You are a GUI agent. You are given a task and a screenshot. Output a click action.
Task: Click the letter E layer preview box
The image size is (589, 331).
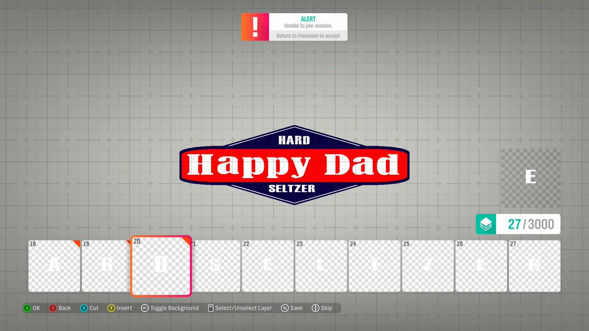pyautogui.click(x=531, y=178)
